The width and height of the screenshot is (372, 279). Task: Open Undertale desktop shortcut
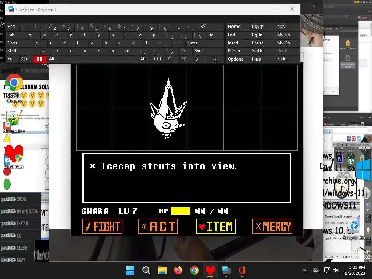[x=14, y=157]
